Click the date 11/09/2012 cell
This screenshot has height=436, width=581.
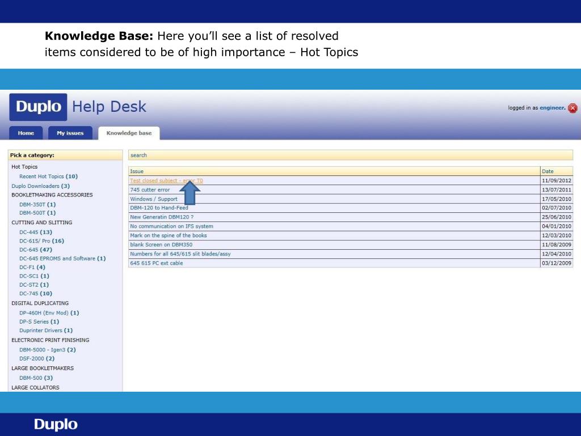tap(557, 181)
